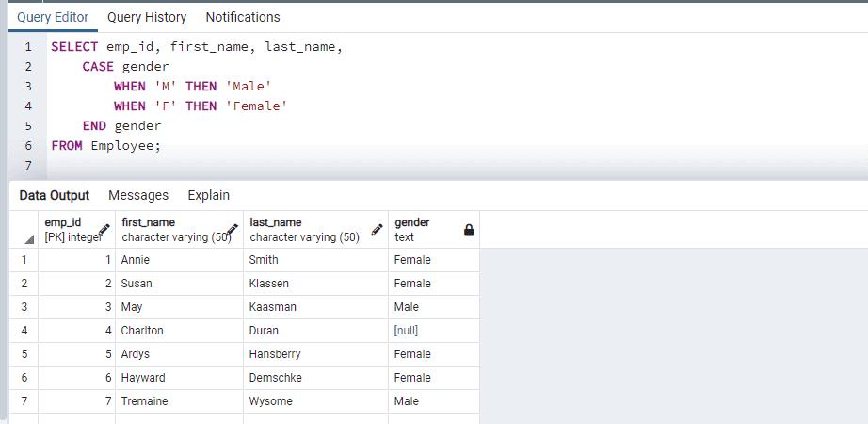This screenshot has width=868, height=424.
Task: Click the pencil icon in first_name header
Action: (x=233, y=229)
